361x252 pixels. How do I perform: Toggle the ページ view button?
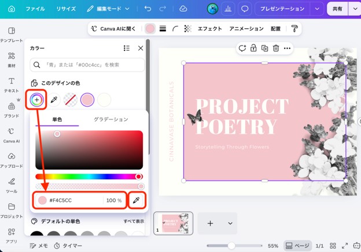(297, 246)
